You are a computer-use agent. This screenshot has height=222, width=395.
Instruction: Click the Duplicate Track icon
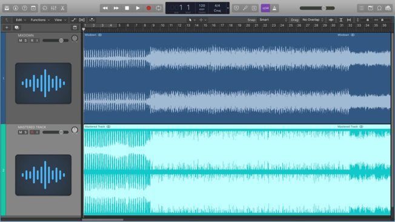coord(17,27)
